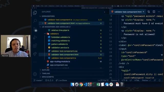The image size is (164, 92).
Task: Open the Manage gear in activity bar
Action: tap(35, 74)
